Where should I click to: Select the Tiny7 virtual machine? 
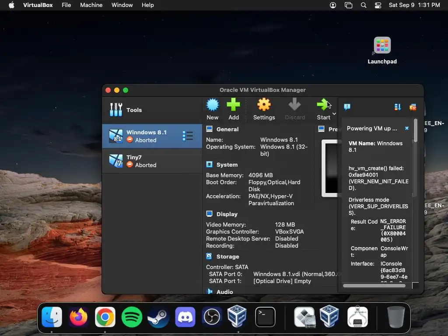(x=152, y=161)
